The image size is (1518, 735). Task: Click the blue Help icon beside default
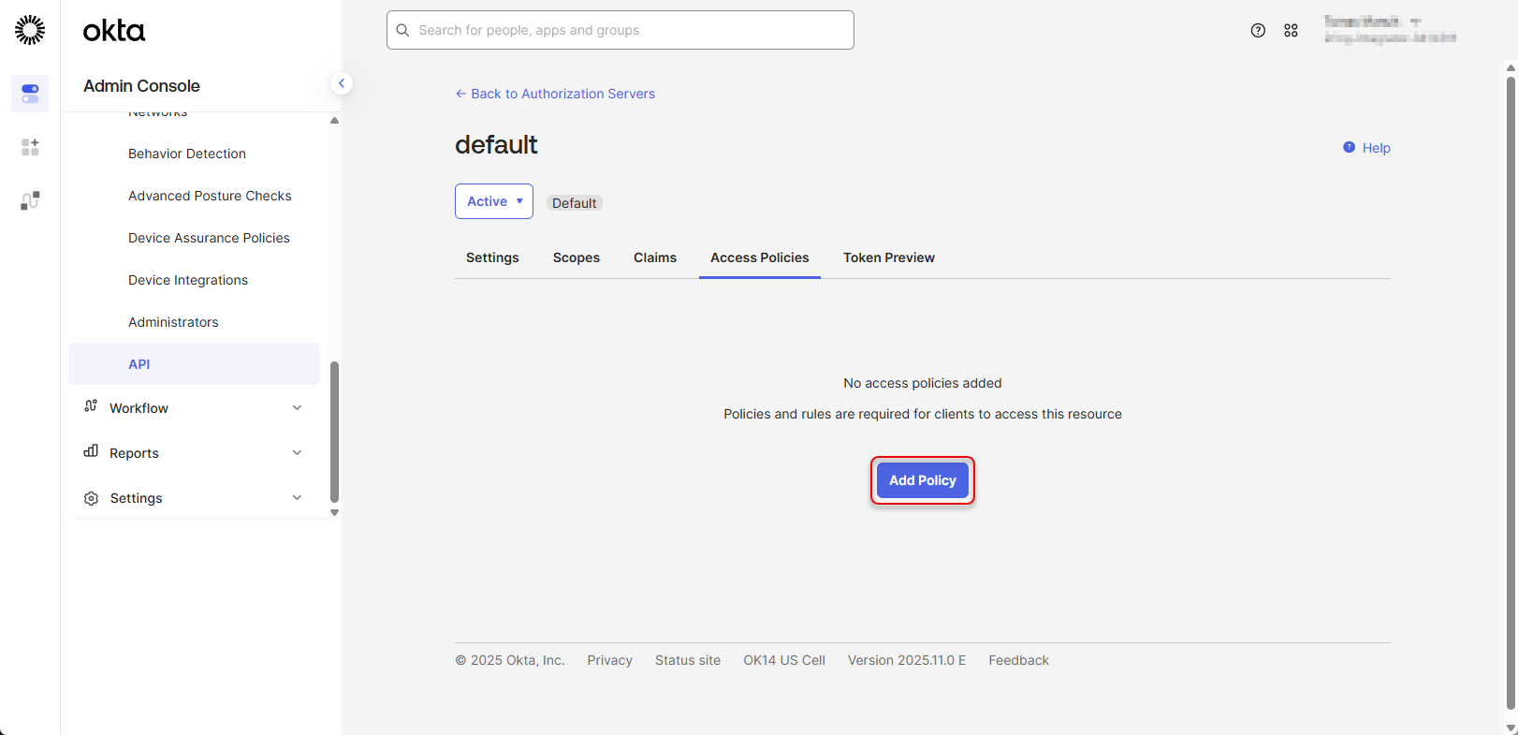(x=1349, y=147)
